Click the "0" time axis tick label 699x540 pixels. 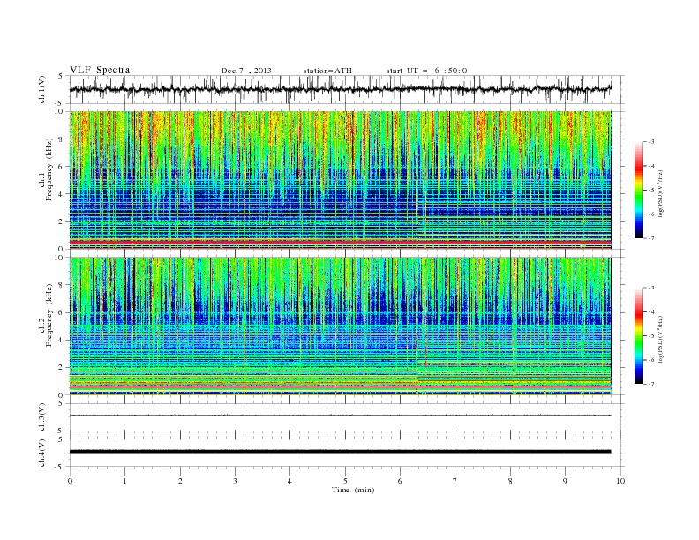tap(70, 481)
